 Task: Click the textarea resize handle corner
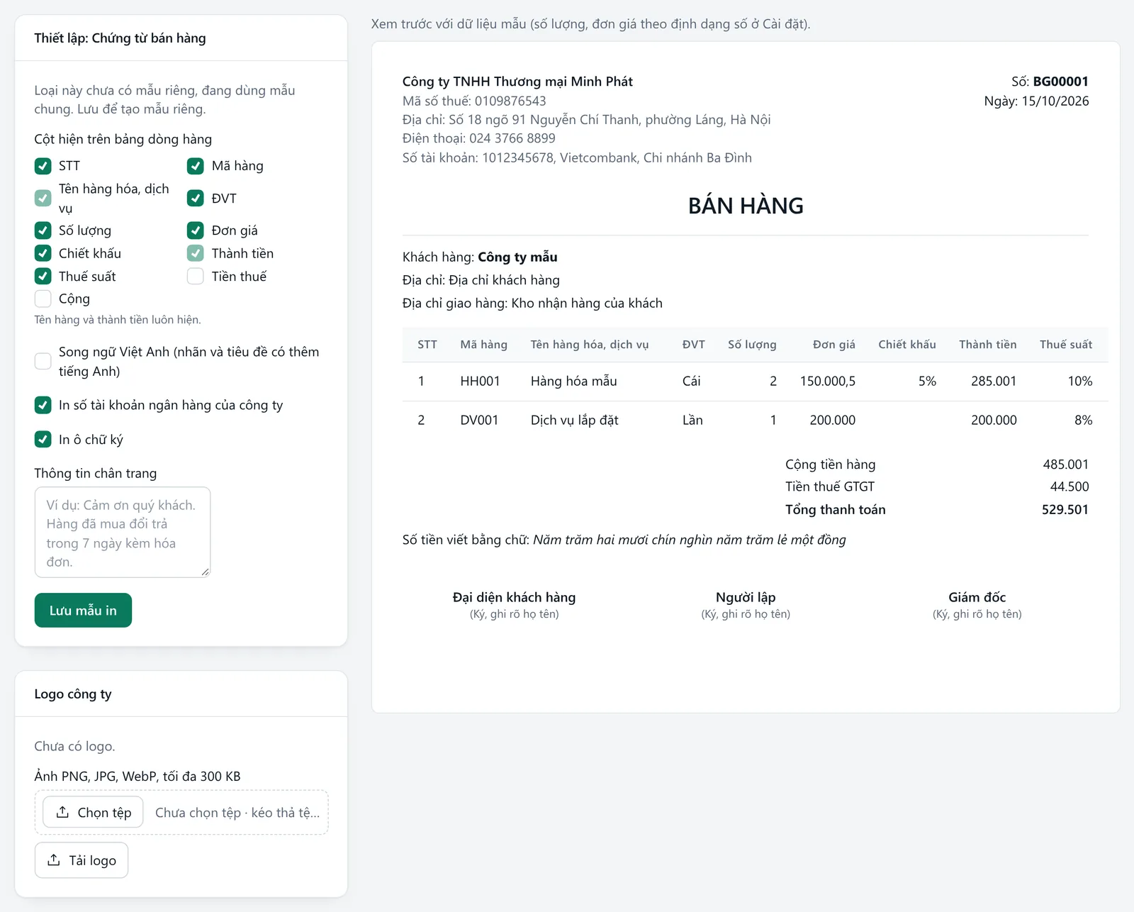click(x=206, y=572)
